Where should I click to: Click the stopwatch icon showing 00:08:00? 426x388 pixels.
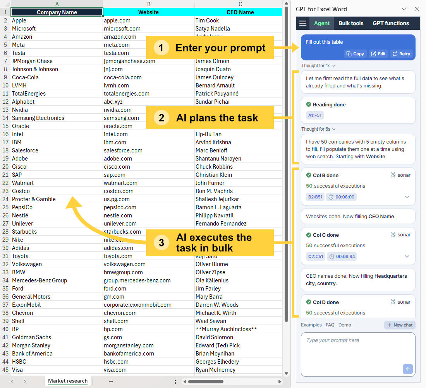tap(330, 197)
